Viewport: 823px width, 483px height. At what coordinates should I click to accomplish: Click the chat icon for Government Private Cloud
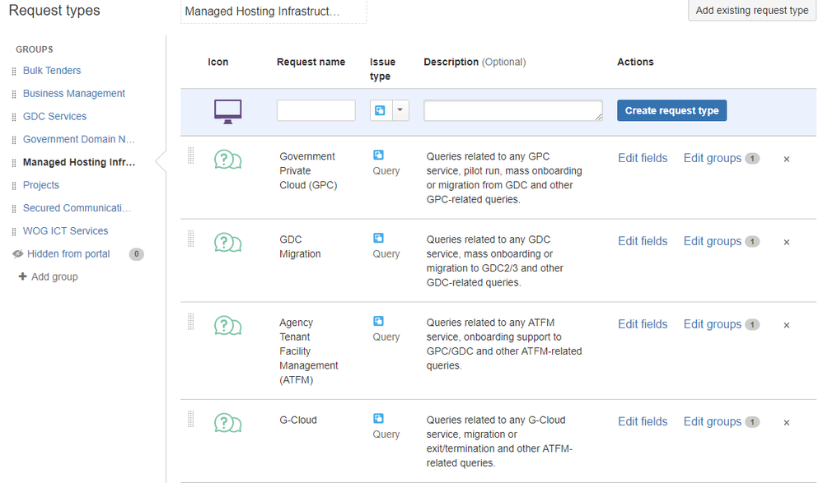click(x=228, y=160)
